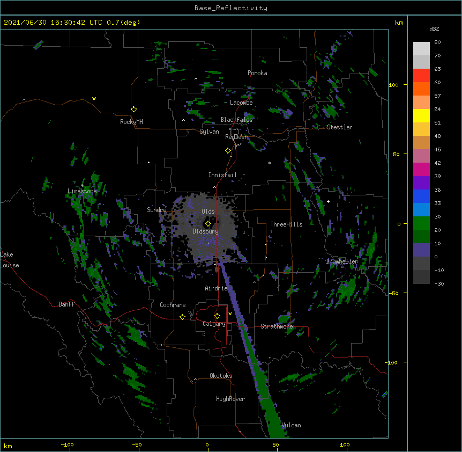The width and height of the screenshot is (462, 452).
Task: Click the Vulcan map label
Action: (x=291, y=425)
